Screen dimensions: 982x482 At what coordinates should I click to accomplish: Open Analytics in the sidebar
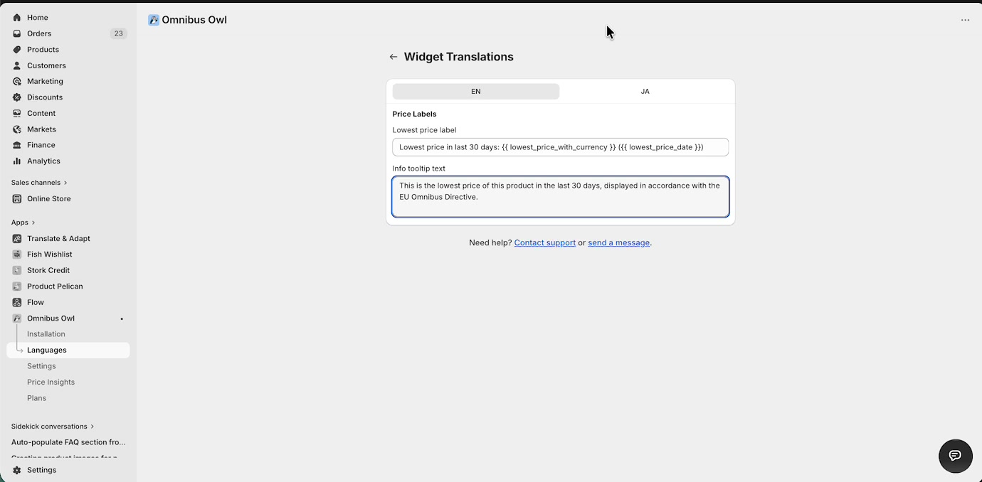[x=43, y=161]
